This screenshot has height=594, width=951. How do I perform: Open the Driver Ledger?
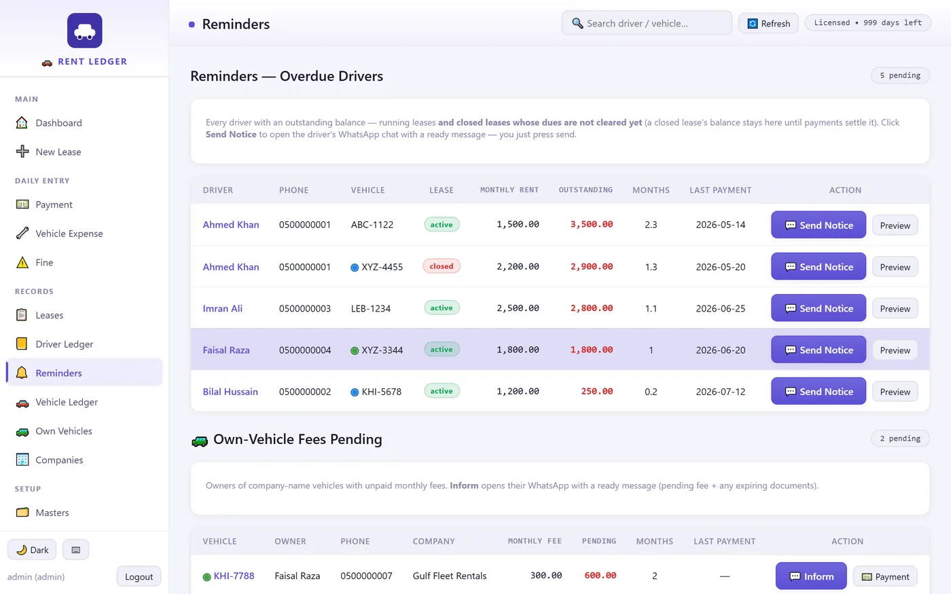point(84,344)
